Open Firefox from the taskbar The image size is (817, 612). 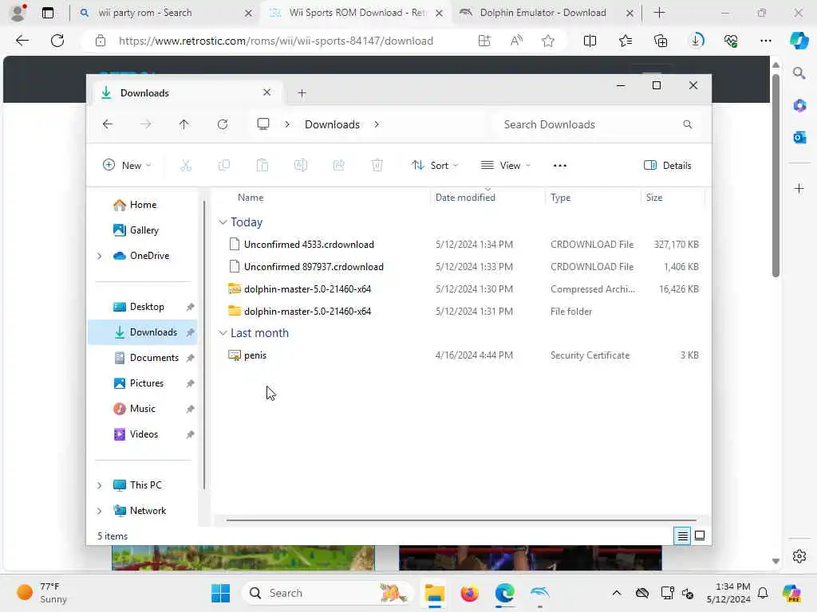coord(469,593)
